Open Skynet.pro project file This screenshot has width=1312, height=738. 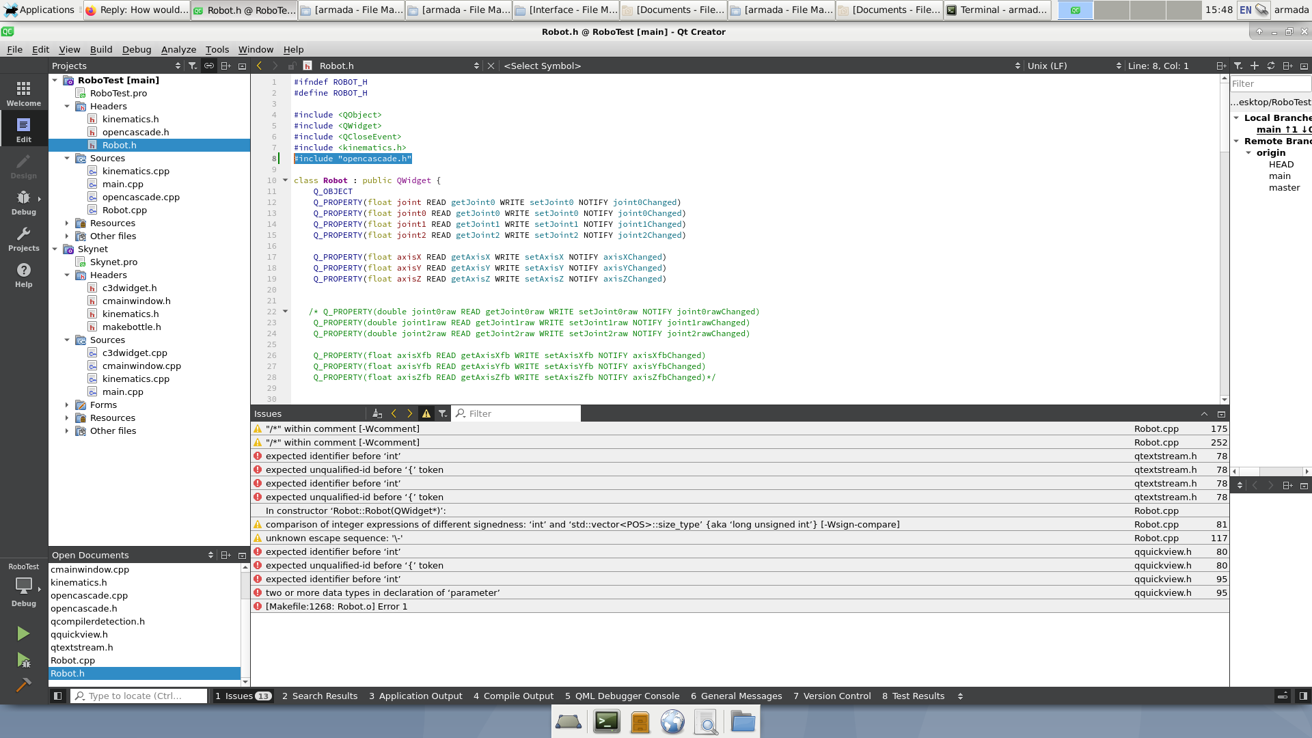click(x=113, y=262)
